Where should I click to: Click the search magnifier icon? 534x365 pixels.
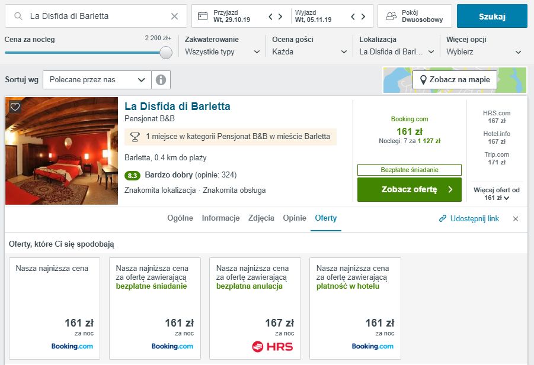pyautogui.click(x=19, y=17)
